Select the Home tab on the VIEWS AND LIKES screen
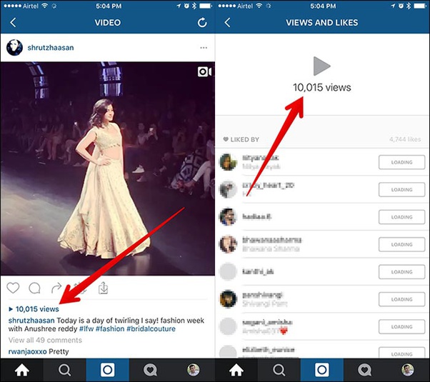 pos(236,370)
